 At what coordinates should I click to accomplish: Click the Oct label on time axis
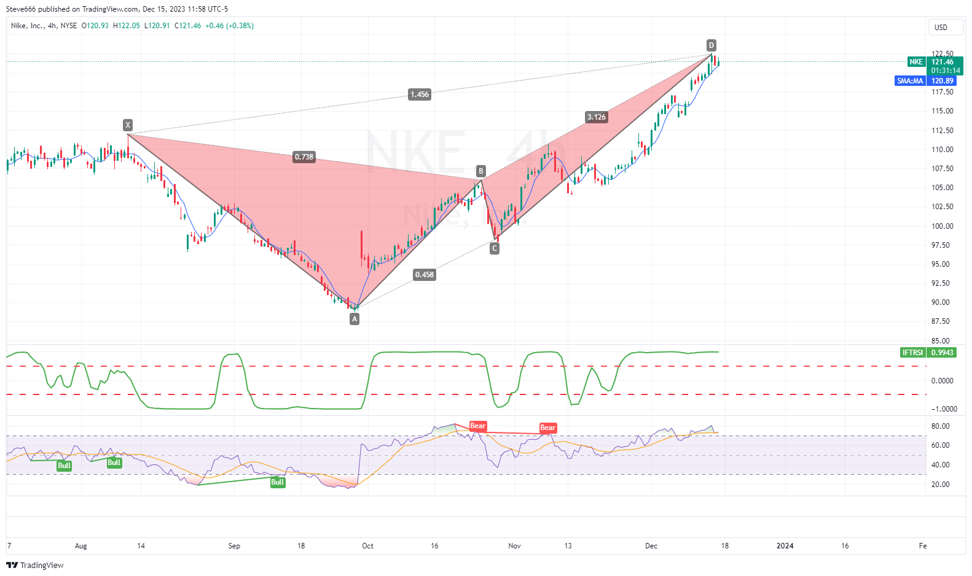[x=367, y=546]
